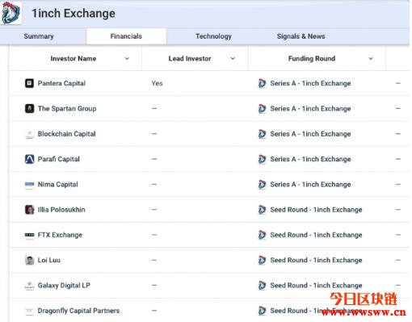
Task: Open Illia Polosukhin's Seed Round link
Action: coord(316,210)
